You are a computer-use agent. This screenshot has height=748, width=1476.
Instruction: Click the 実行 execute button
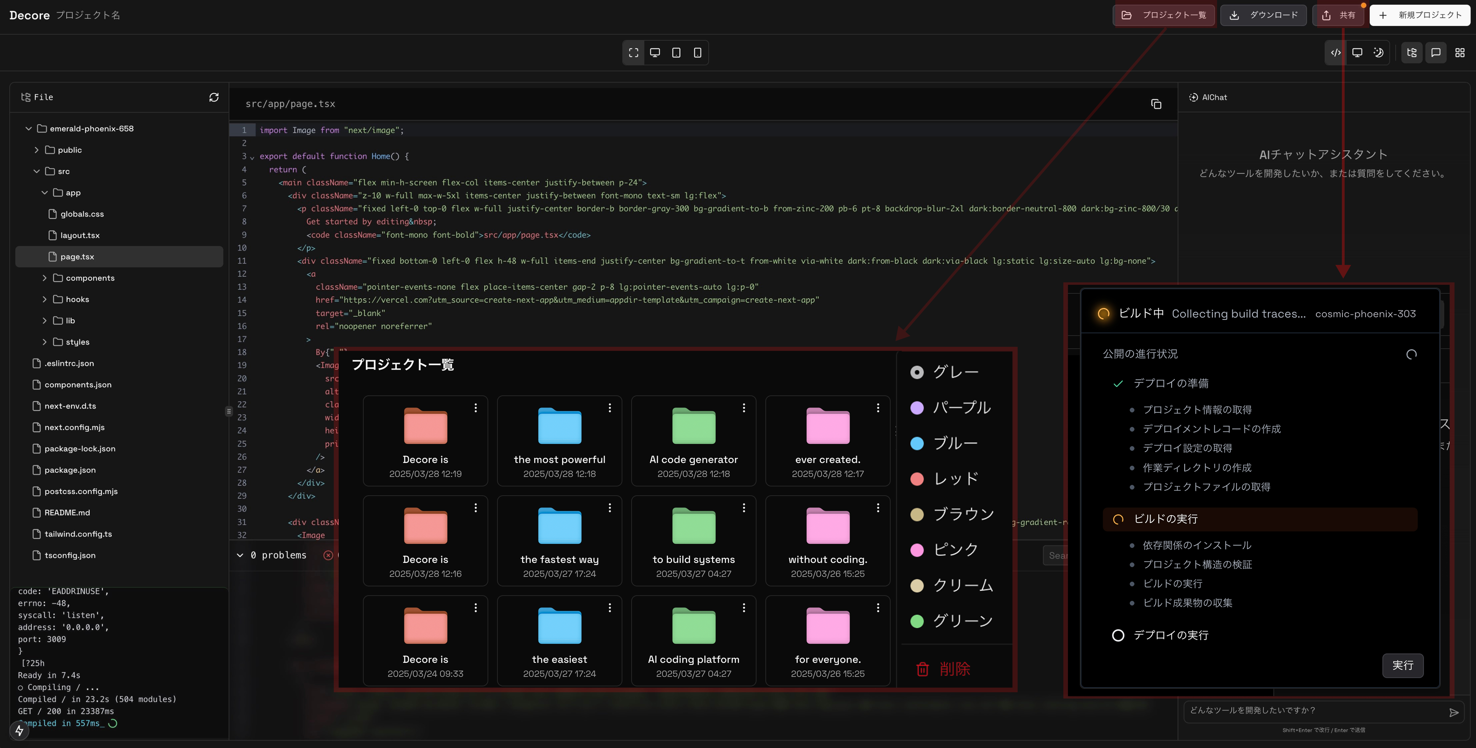[1403, 666]
